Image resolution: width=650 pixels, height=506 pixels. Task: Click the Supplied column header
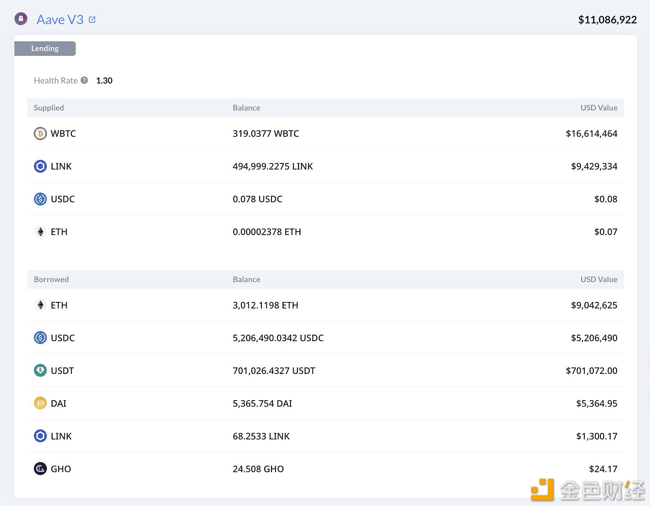pyautogui.click(x=49, y=108)
